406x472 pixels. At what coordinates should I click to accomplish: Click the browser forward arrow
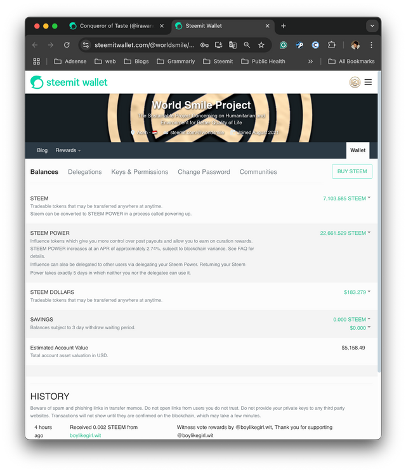click(51, 45)
